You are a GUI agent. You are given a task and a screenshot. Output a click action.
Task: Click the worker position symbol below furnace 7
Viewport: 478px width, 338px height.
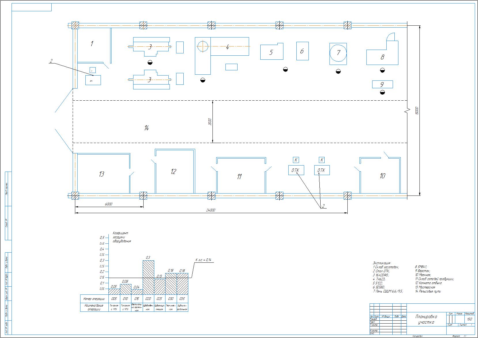pyautogui.click(x=338, y=71)
